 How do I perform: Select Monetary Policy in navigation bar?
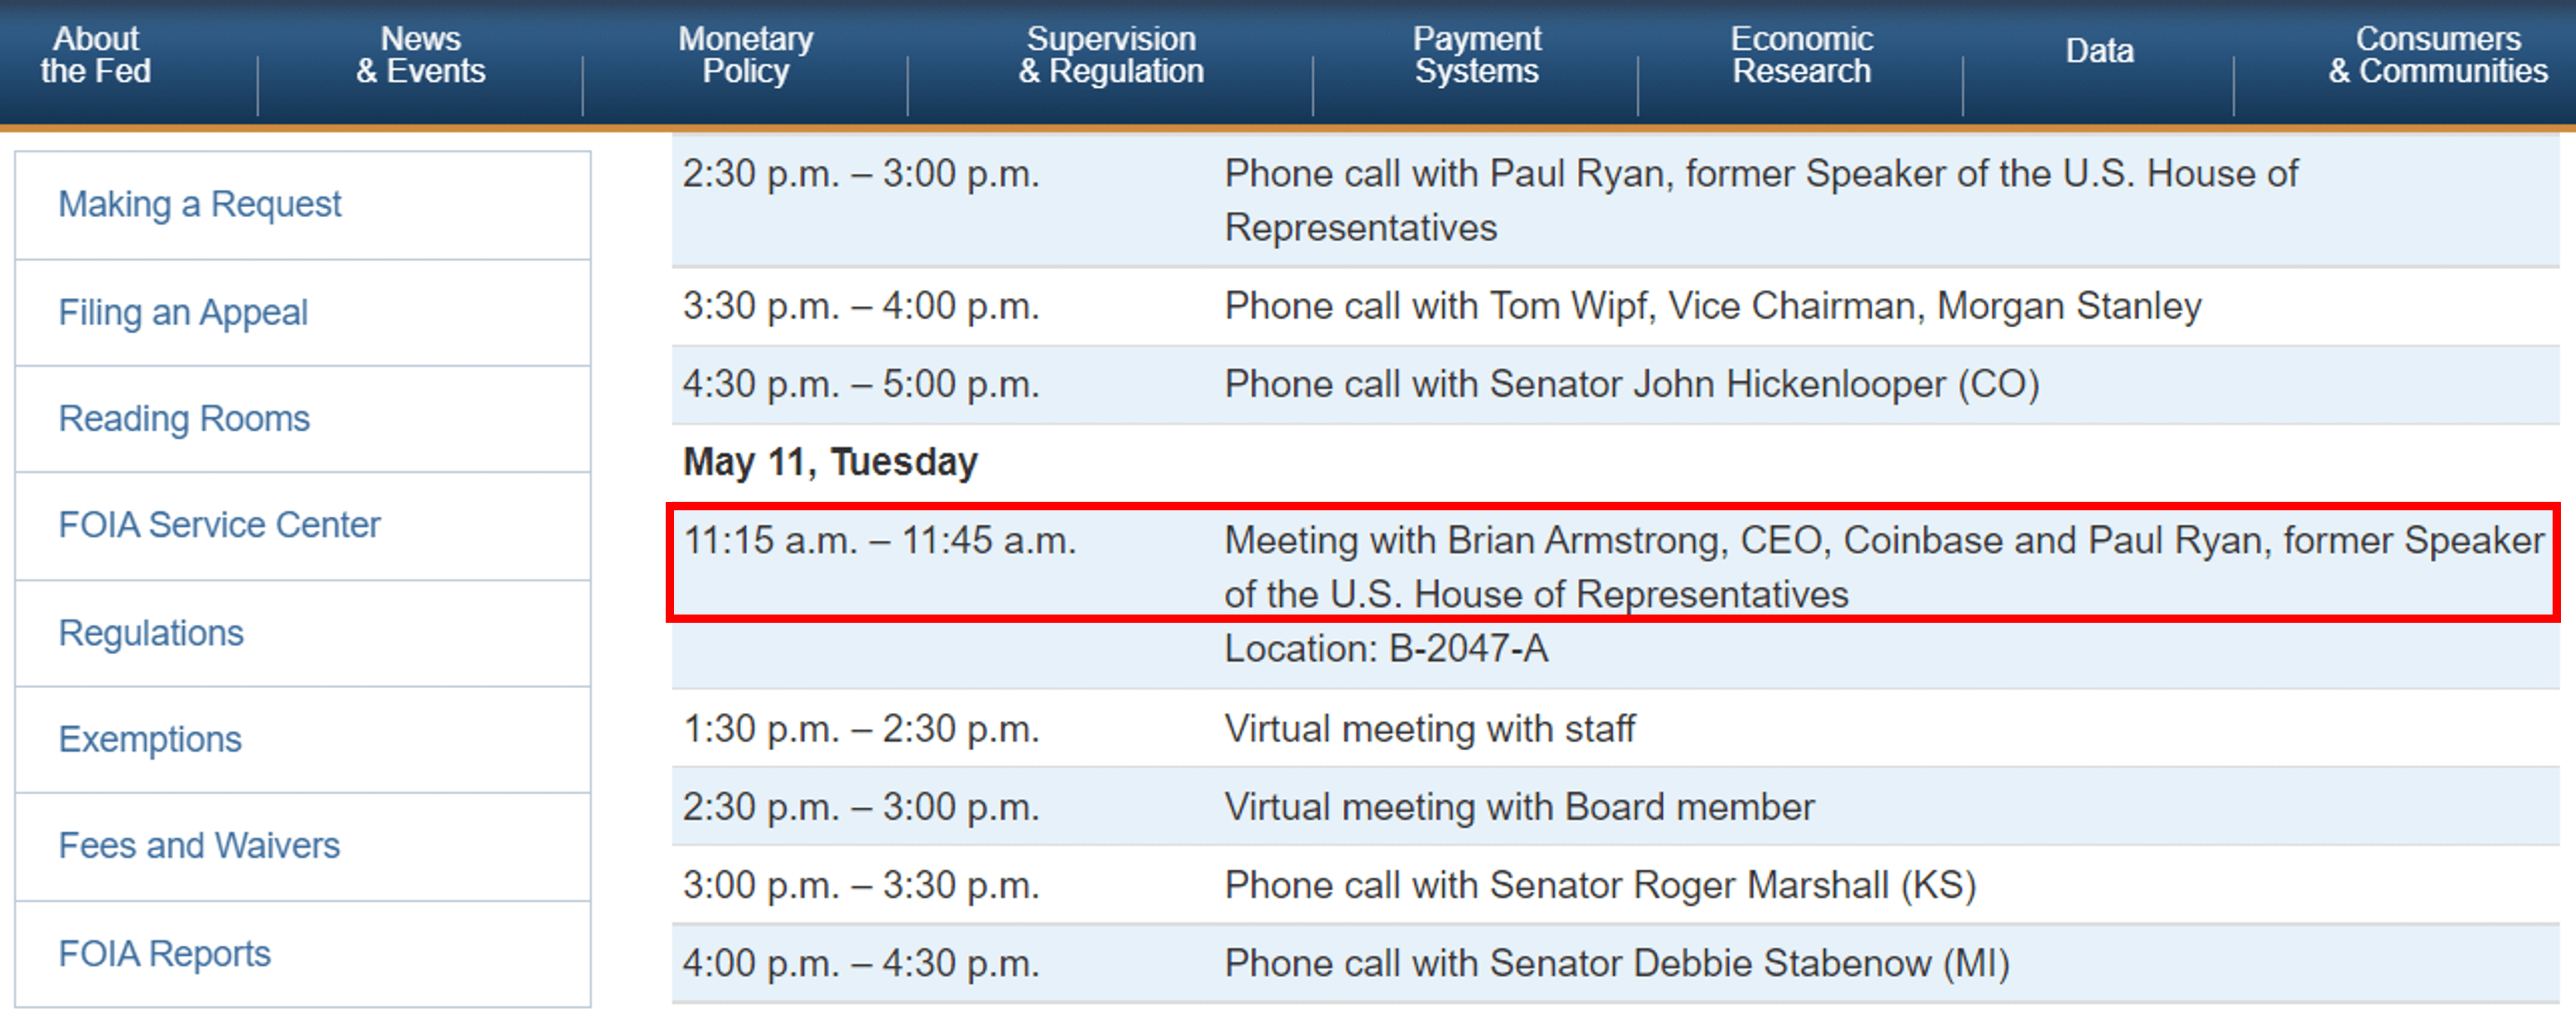pos(745,55)
